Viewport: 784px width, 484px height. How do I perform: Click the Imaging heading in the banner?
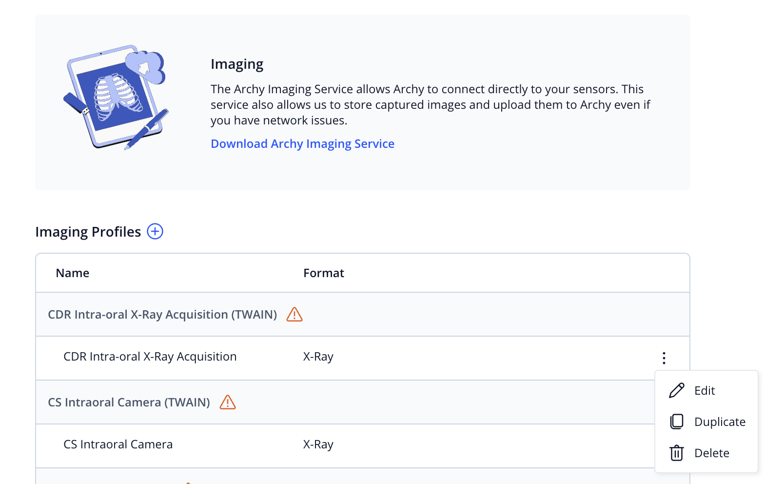tap(237, 64)
